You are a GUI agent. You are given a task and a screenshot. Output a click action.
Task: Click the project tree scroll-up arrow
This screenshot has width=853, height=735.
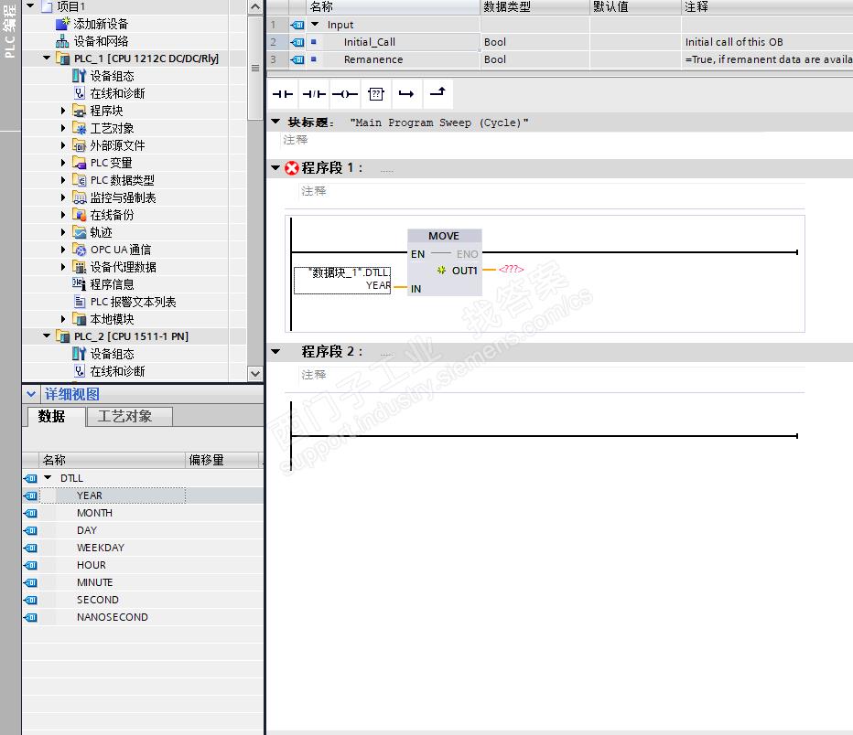(255, 6)
